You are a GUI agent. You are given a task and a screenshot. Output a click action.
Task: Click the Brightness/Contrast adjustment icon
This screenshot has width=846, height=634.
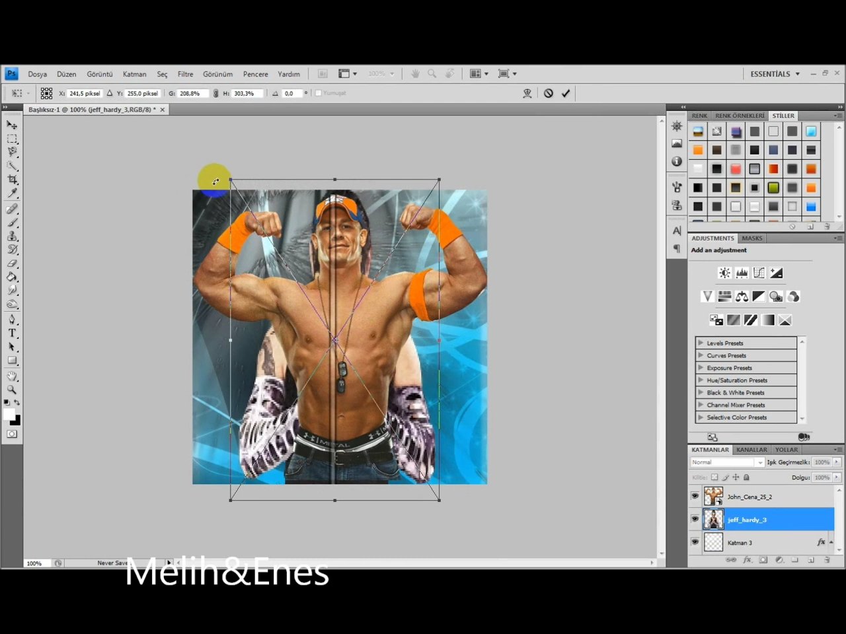725,273
